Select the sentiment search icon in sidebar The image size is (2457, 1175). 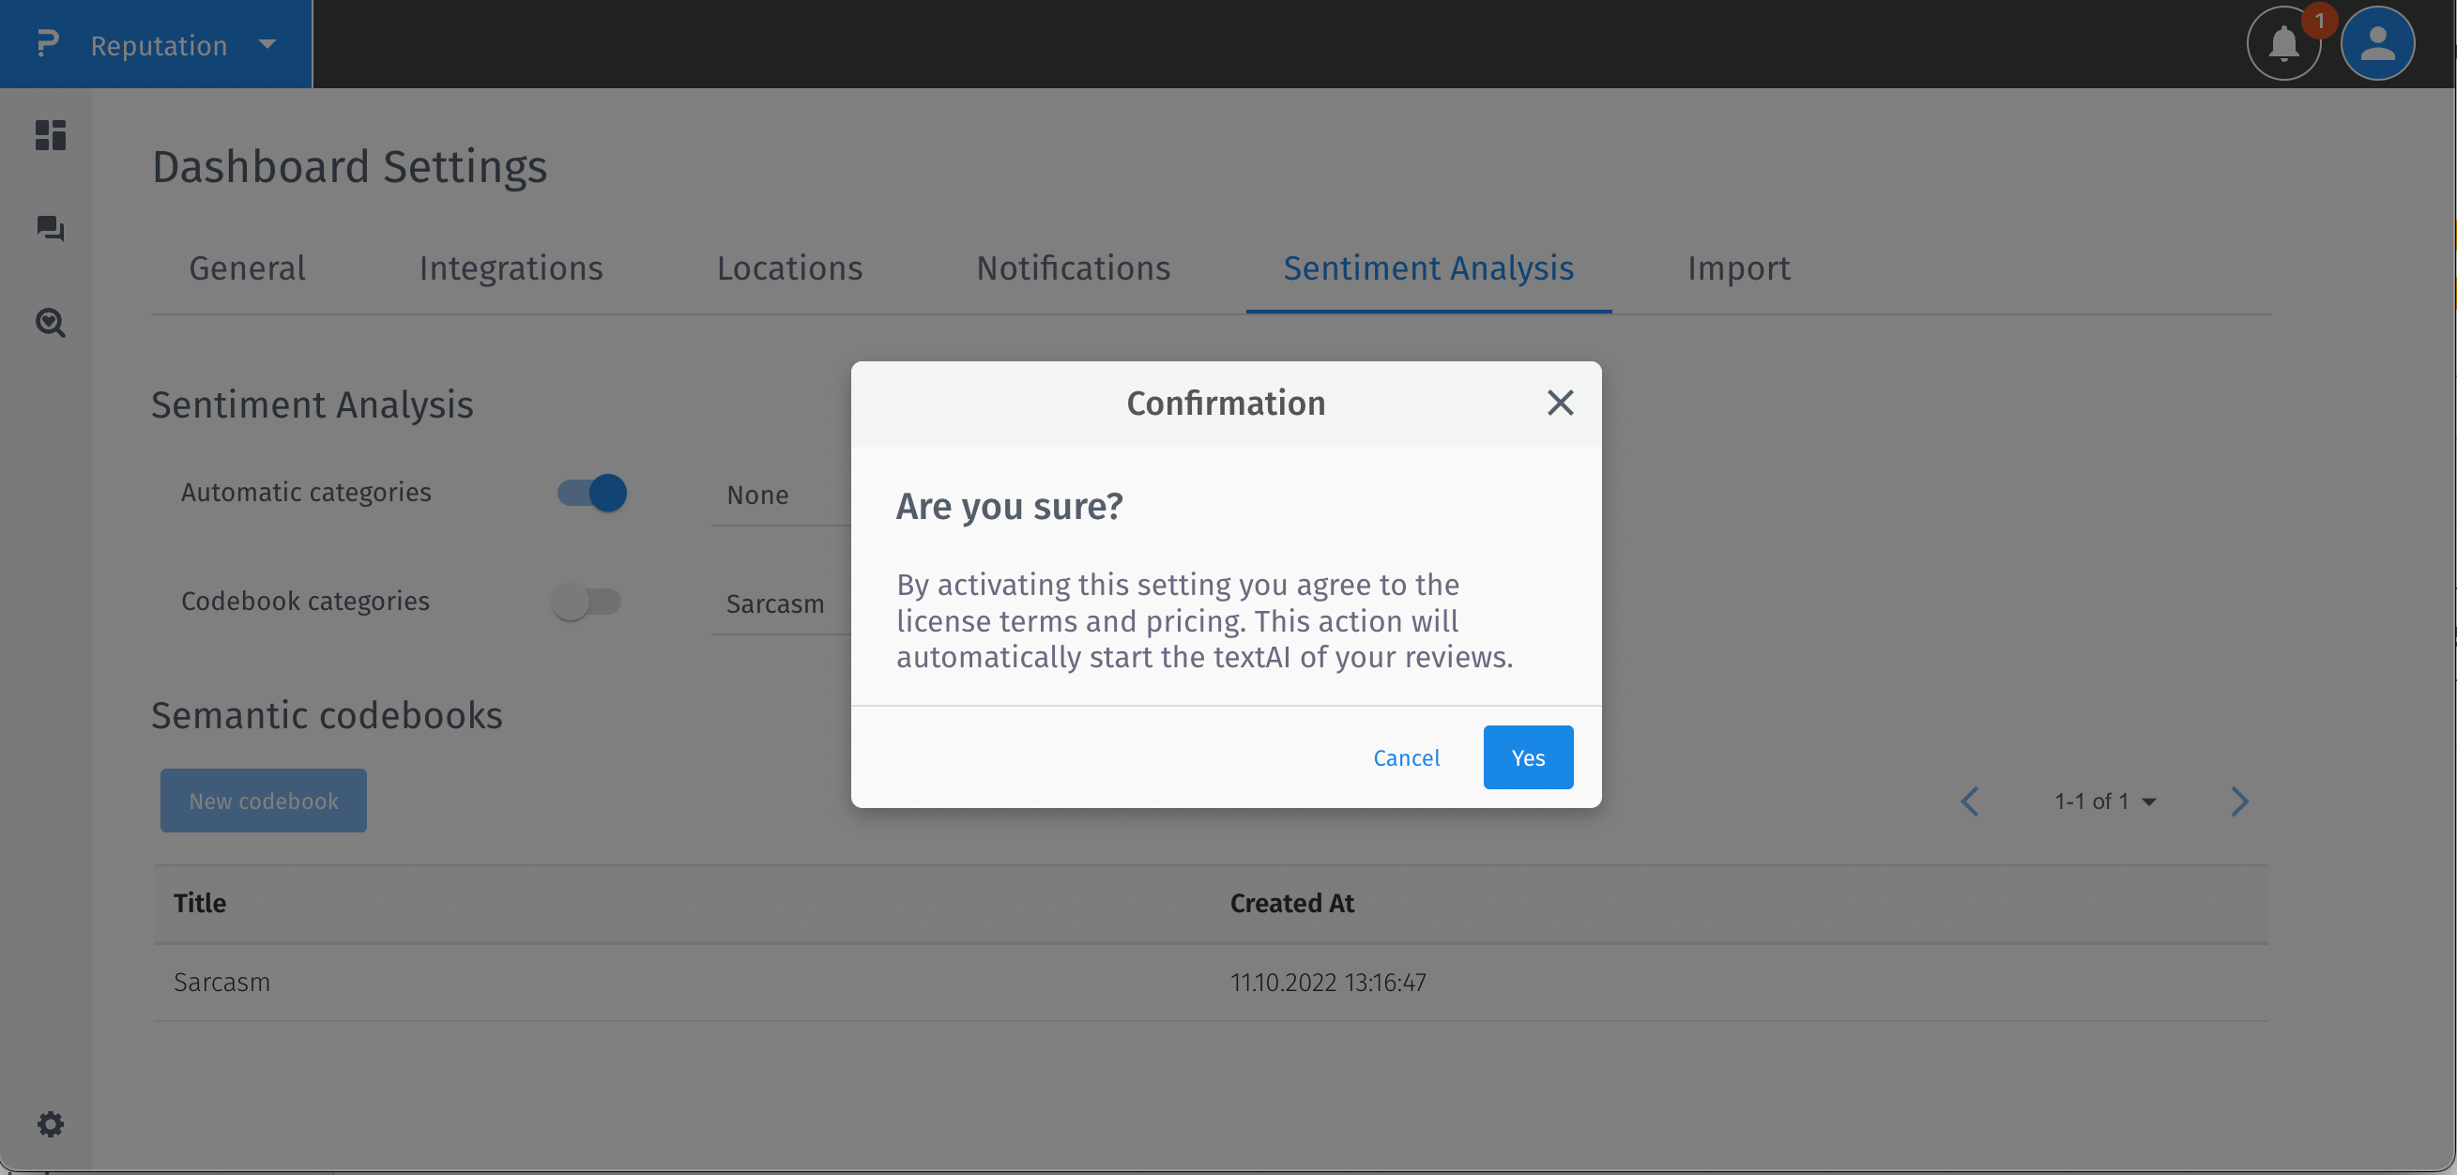point(49,324)
